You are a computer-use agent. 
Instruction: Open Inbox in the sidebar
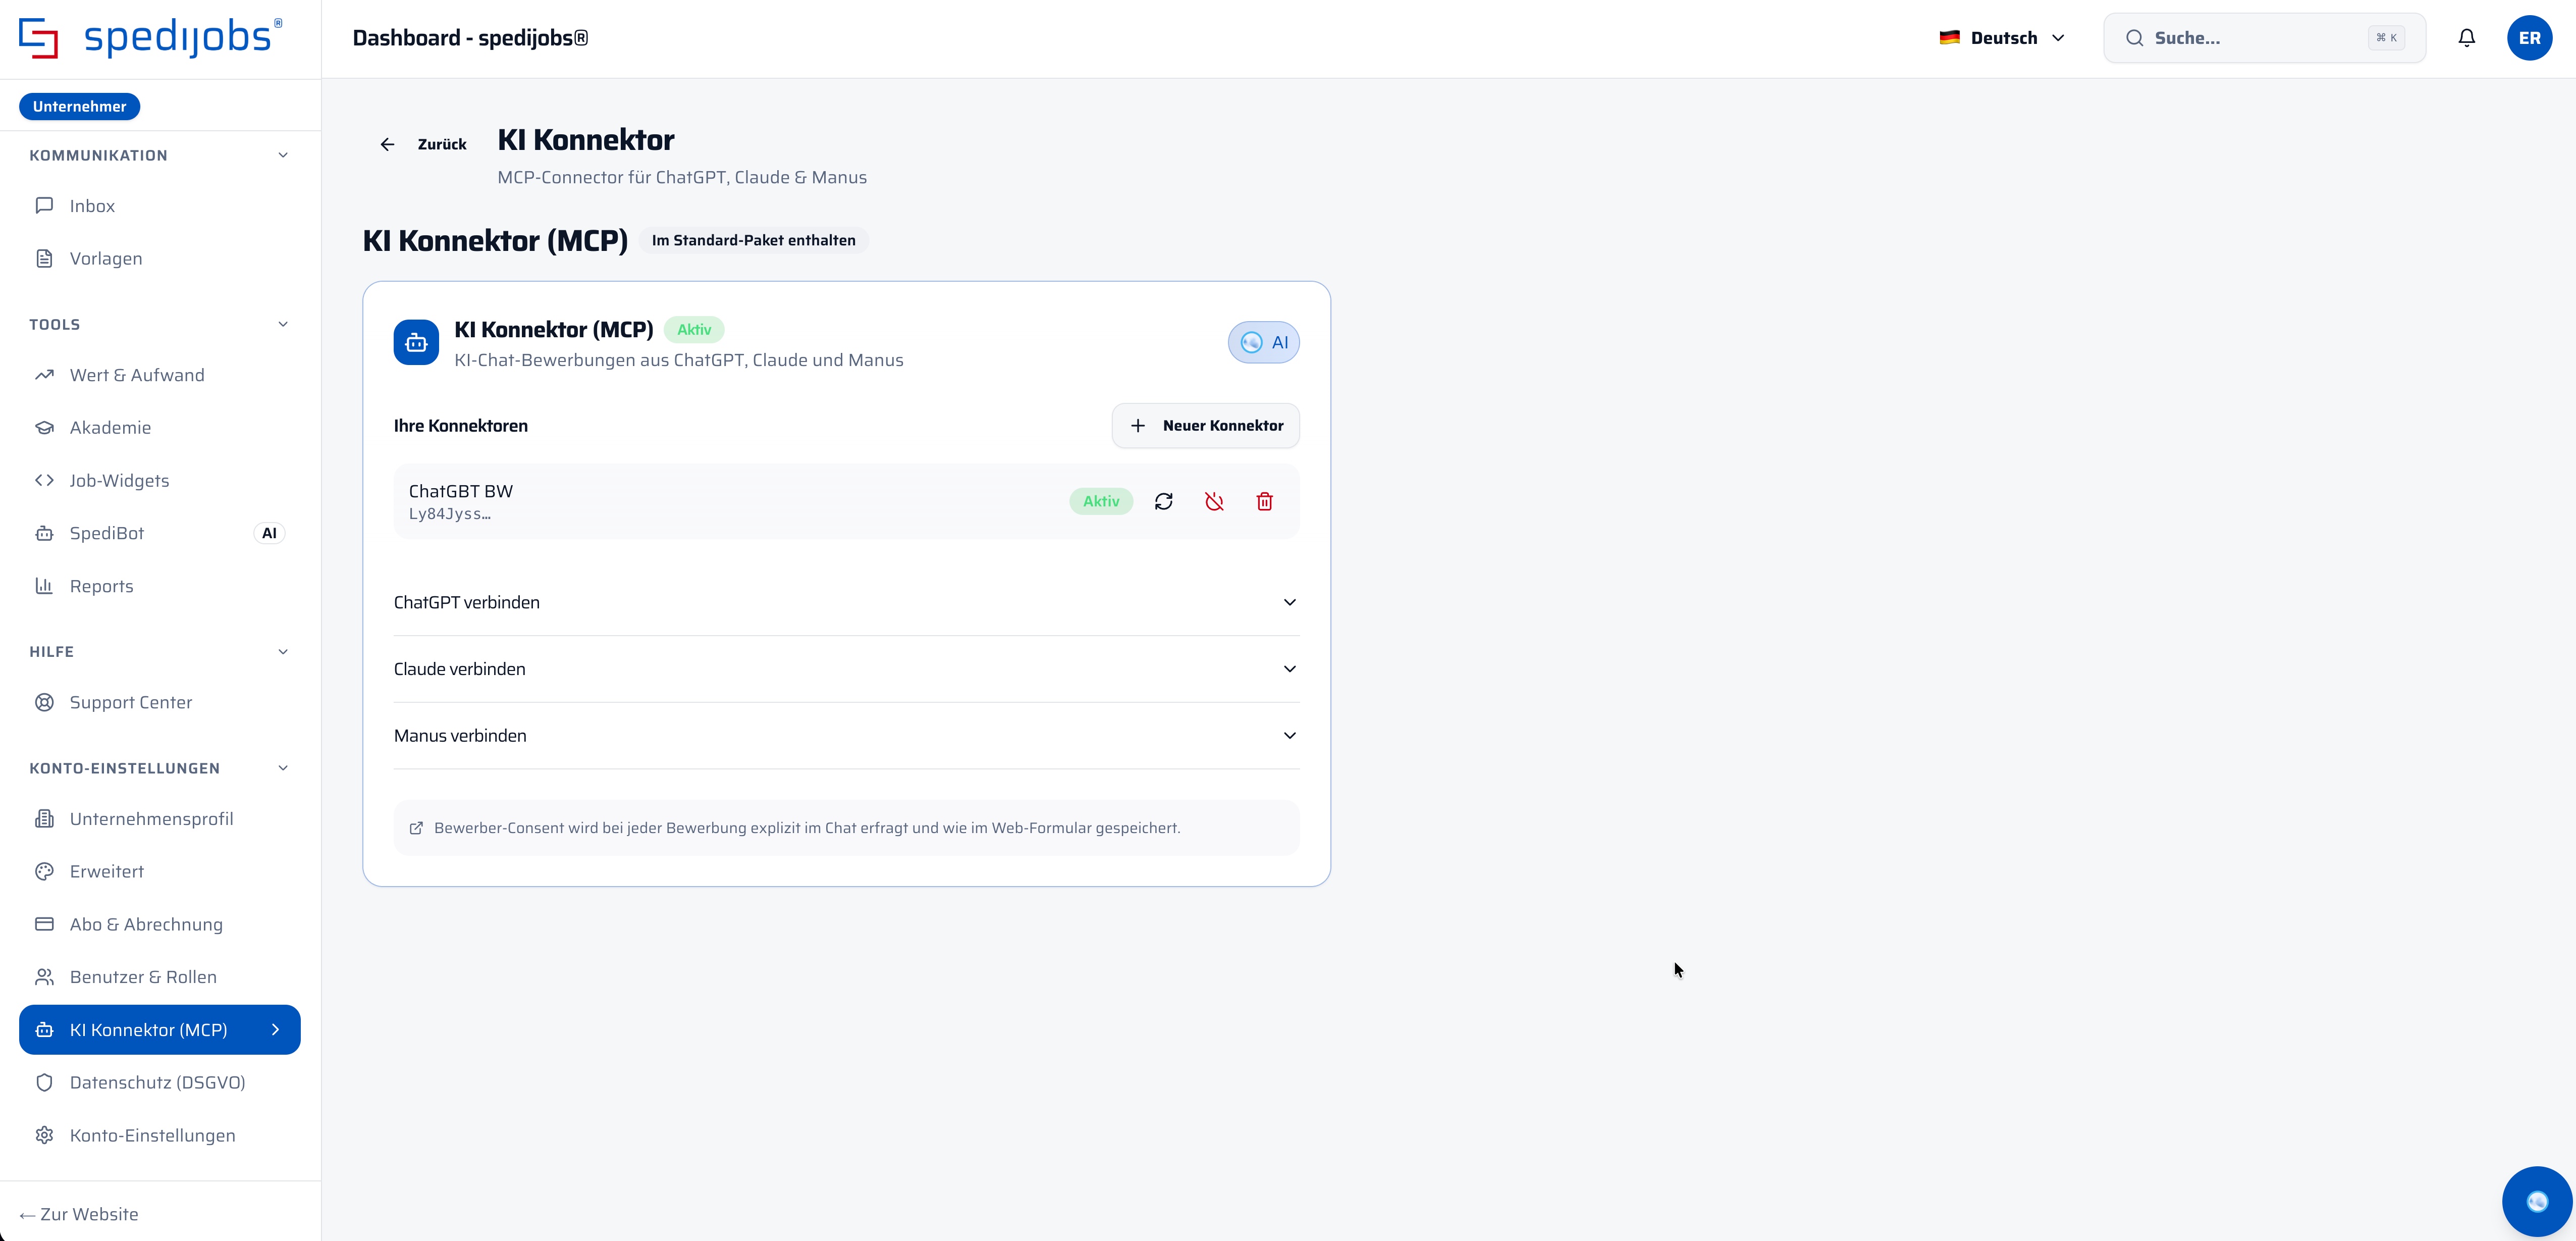pos(160,206)
